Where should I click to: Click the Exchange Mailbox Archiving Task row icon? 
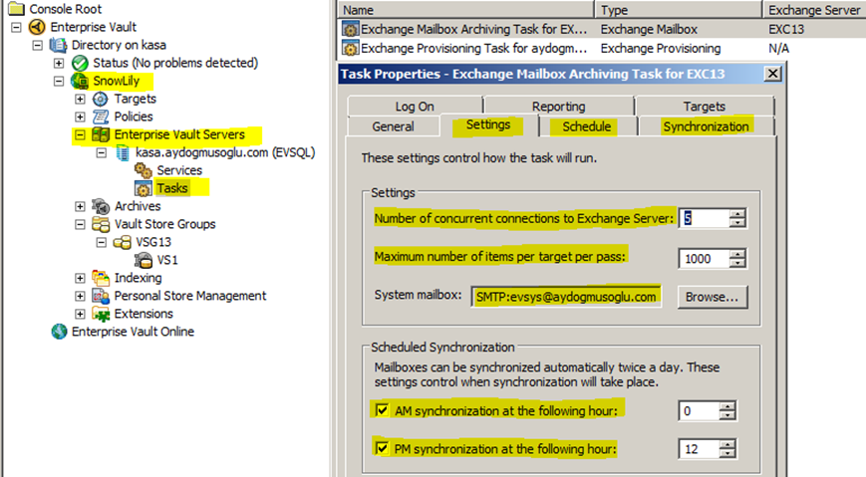coord(350,29)
